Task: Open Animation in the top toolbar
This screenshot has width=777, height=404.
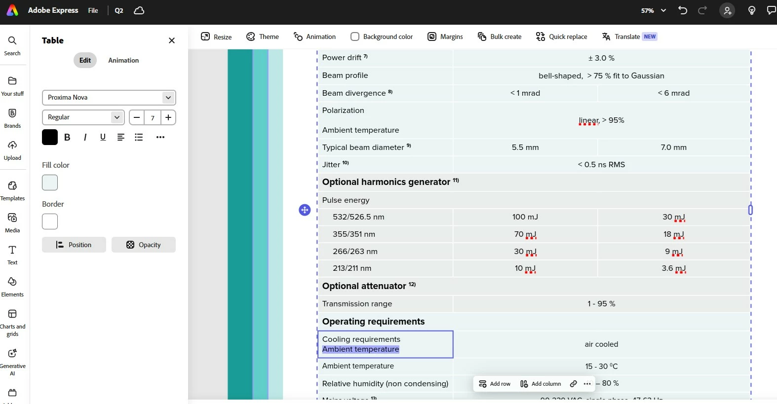Action: 314,37
